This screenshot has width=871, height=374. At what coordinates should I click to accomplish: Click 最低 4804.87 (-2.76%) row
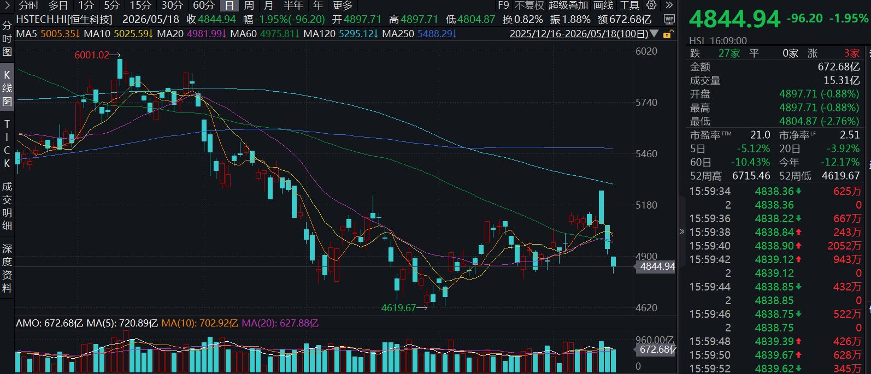(x=775, y=122)
